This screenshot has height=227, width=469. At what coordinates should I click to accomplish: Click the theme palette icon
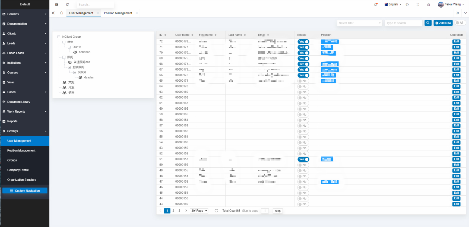coord(407,4)
